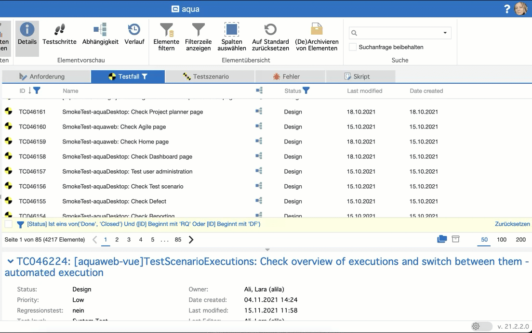
Task: Click Zurücksetzen to reset the filter
Action: coord(512,224)
